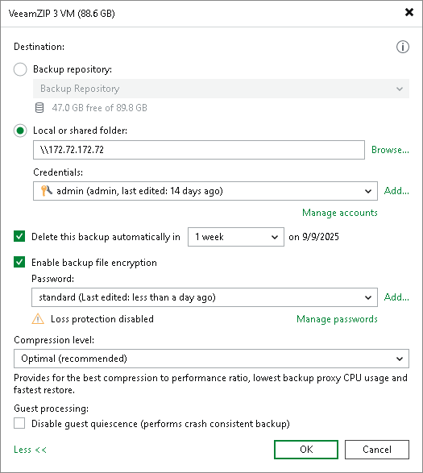Click the "Credentials:" label
423x473 pixels.
tap(58, 172)
